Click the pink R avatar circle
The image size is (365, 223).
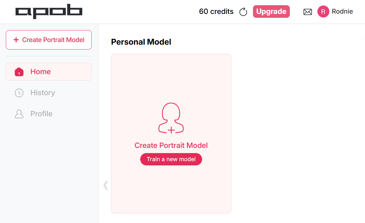pos(323,12)
